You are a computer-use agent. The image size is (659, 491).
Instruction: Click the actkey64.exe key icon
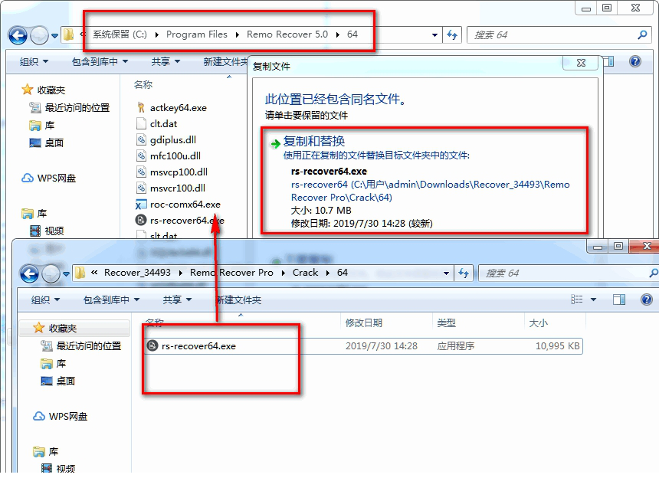140,108
